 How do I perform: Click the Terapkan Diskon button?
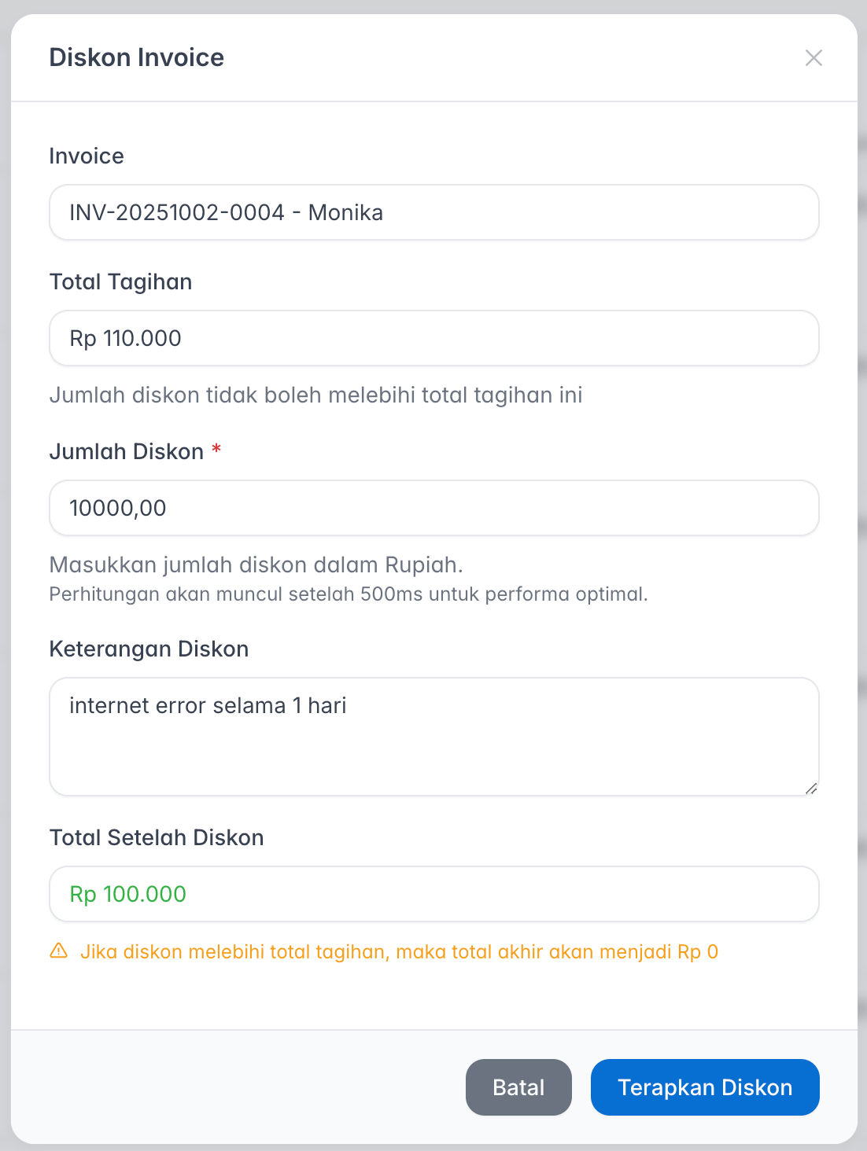(704, 1087)
